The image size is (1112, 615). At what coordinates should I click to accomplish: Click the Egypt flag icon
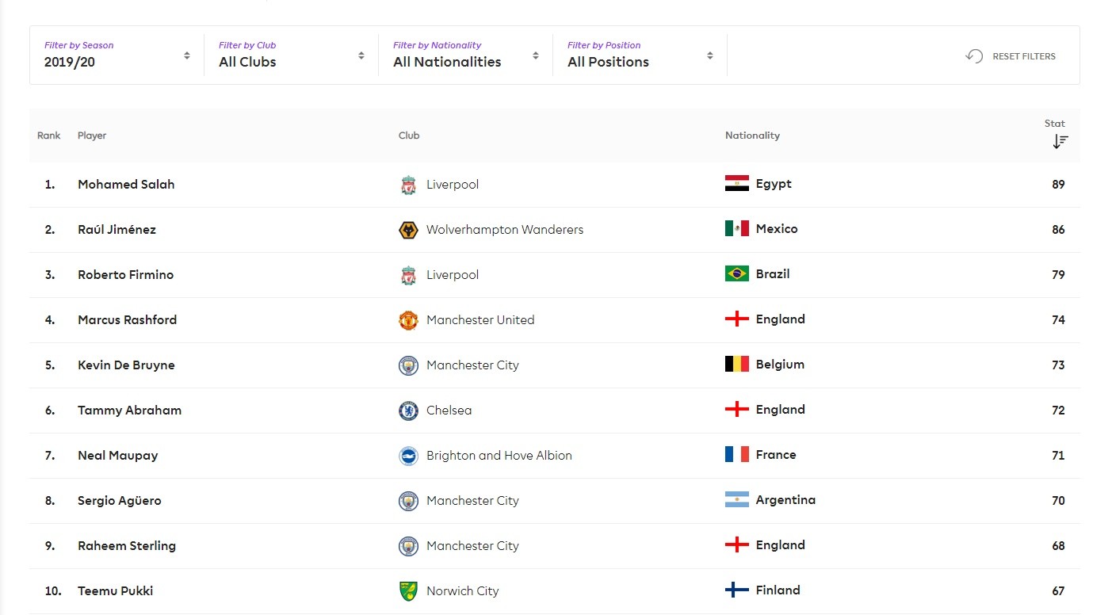(x=736, y=184)
